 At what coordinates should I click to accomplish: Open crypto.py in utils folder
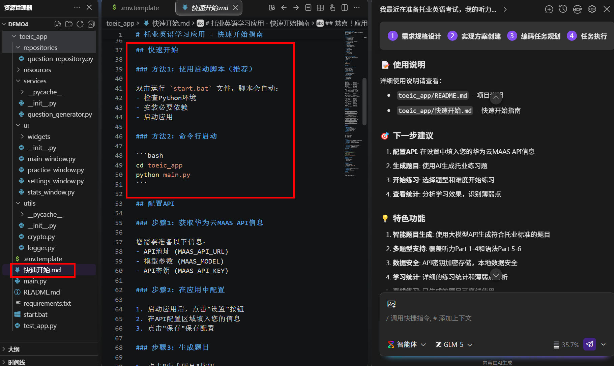[41, 237]
